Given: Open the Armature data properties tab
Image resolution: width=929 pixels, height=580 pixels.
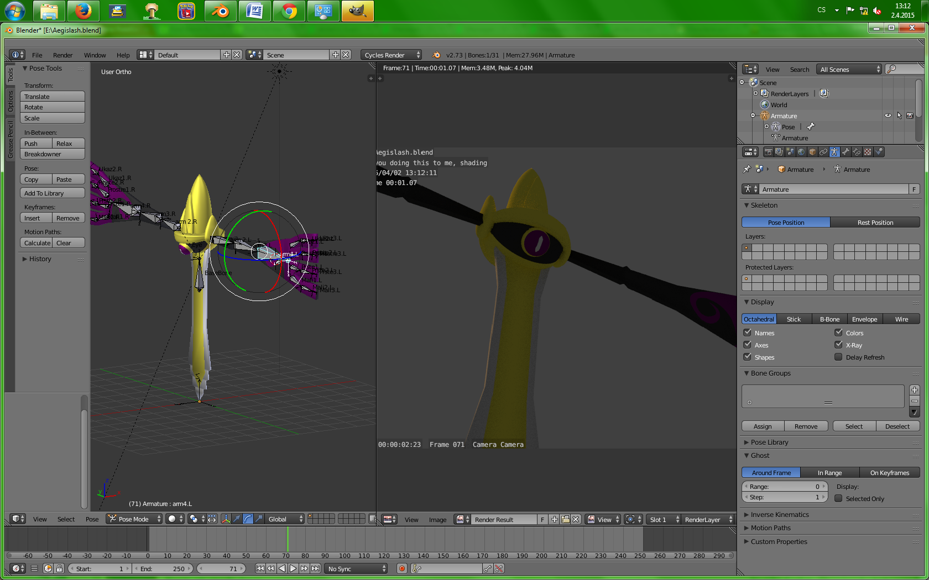Looking at the screenshot, I should coord(834,152).
